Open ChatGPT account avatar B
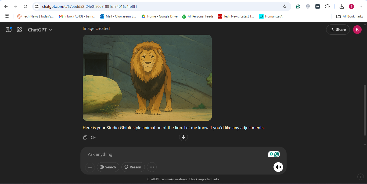This screenshot has height=184, width=367. [x=357, y=30]
